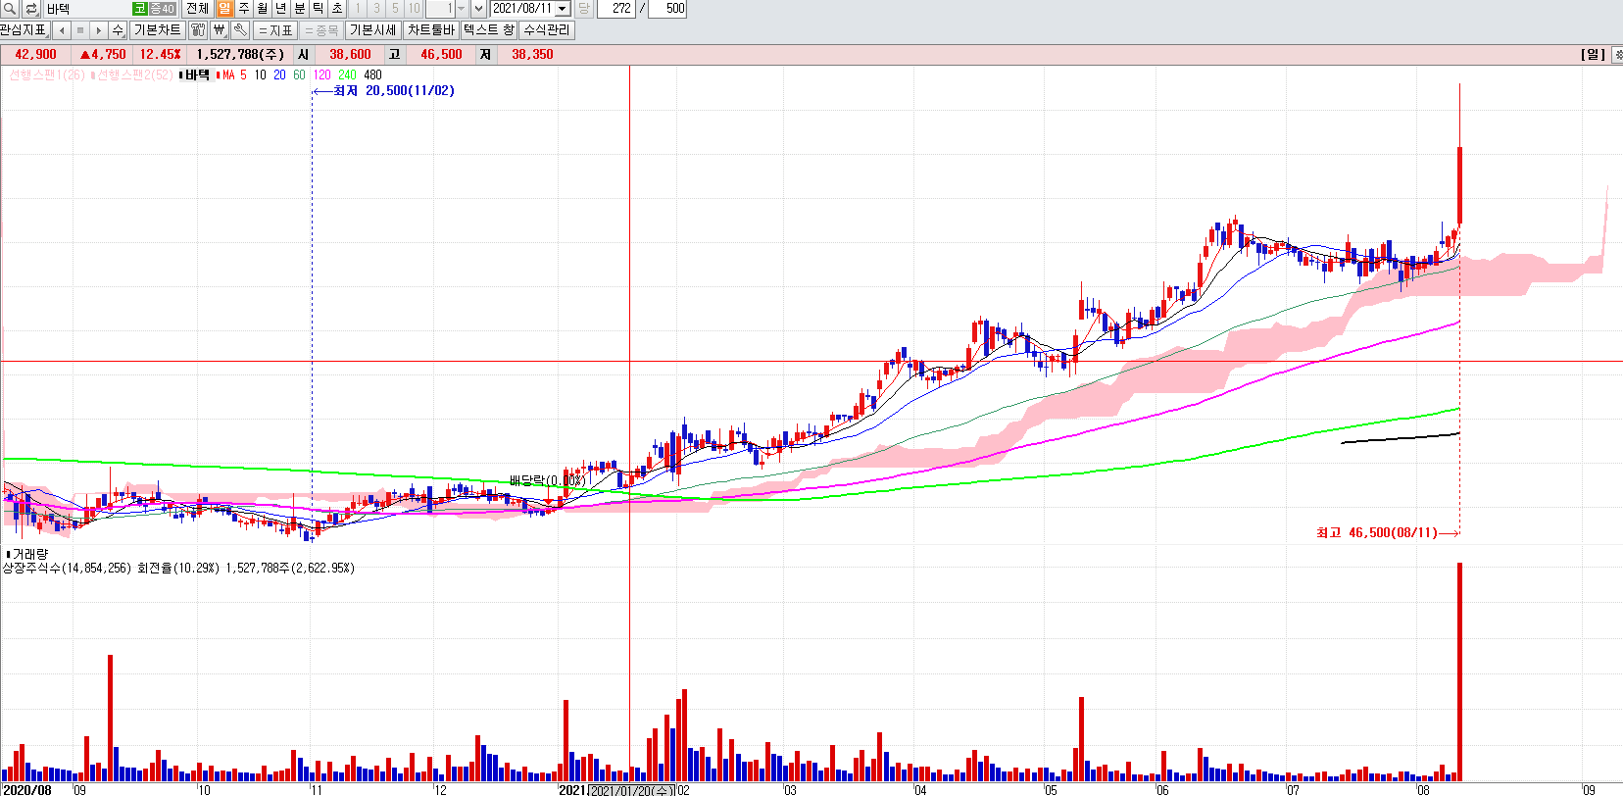The height and width of the screenshot is (796, 1623).
Task: Switch to minute chart 분
Action: 300,9
